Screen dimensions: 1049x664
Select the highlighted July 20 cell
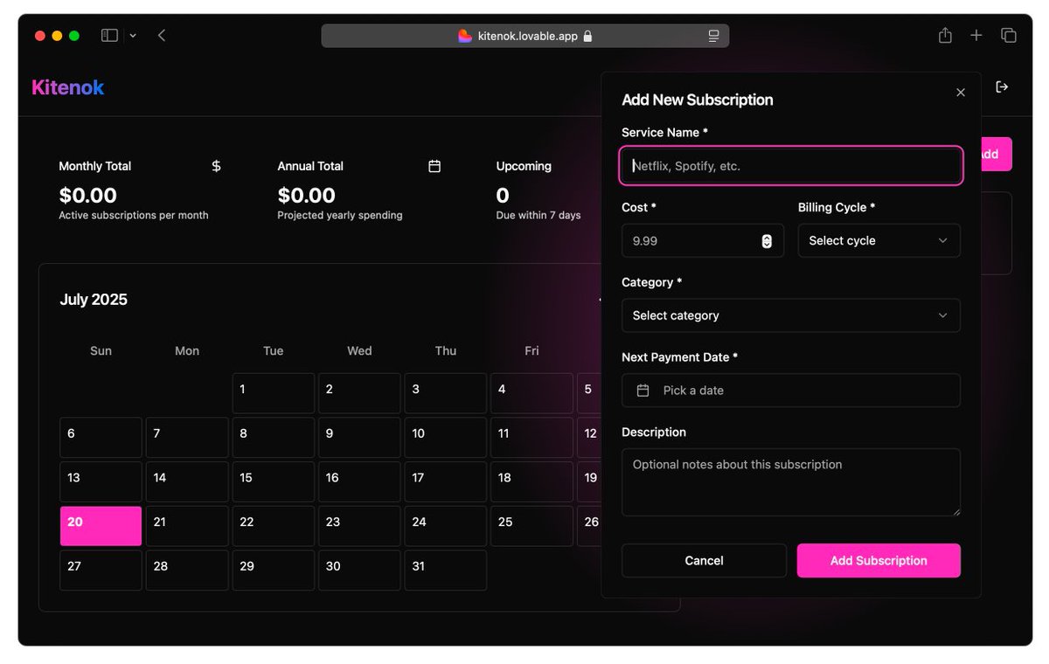coord(101,526)
